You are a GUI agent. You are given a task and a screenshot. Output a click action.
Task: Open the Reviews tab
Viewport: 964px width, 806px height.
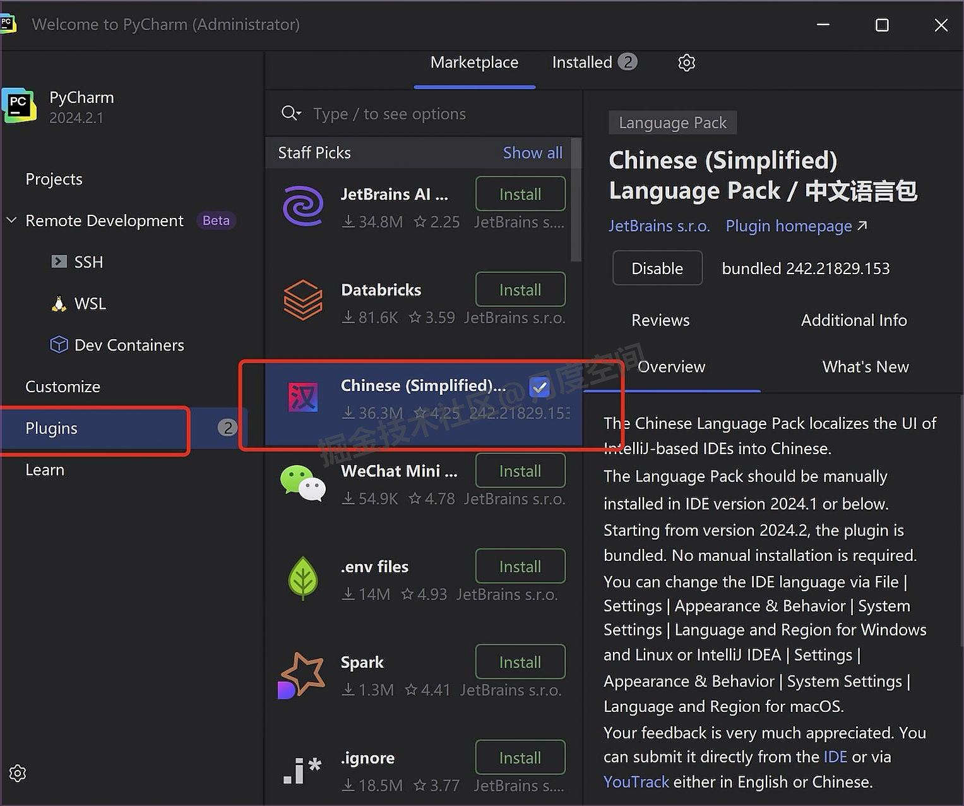(x=660, y=320)
